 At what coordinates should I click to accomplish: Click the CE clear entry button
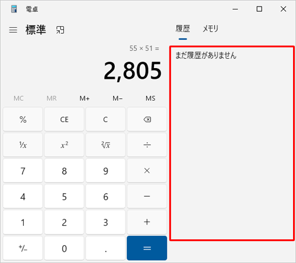[65, 119]
